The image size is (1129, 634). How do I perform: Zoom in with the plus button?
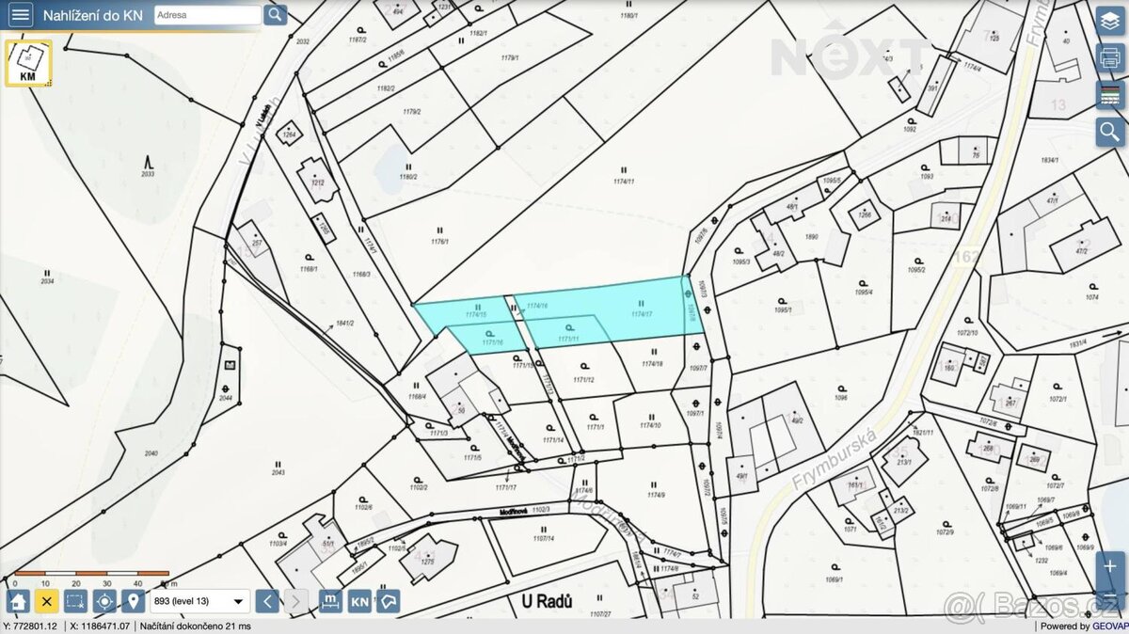pyautogui.click(x=1110, y=567)
